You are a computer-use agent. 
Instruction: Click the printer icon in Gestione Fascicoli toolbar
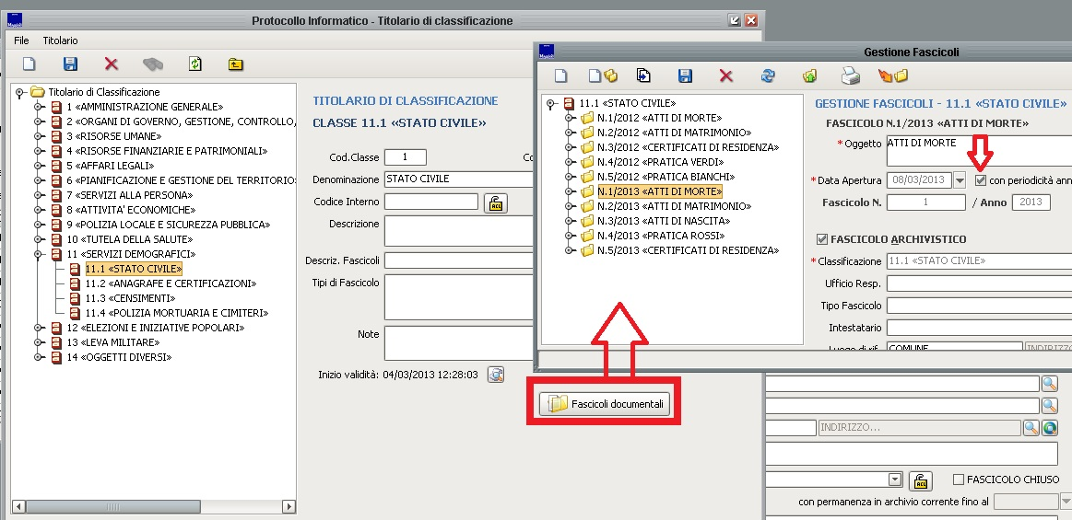coord(850,75)
